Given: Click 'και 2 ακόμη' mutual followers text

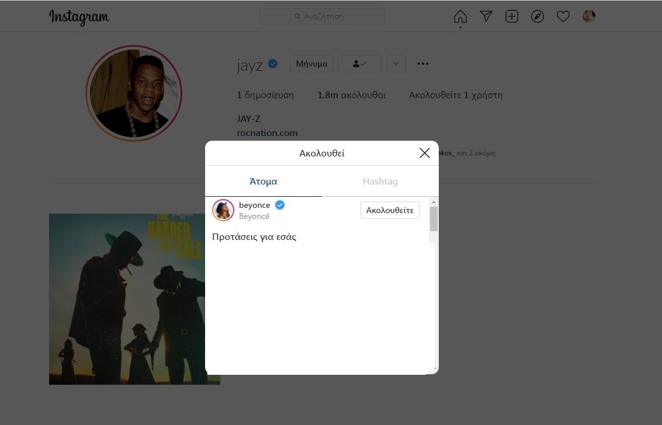Looking at the screenshot, I should (x=476, y=153).
